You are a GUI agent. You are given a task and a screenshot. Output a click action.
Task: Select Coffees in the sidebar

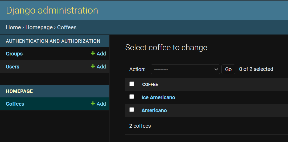click(x=15, y=104)
